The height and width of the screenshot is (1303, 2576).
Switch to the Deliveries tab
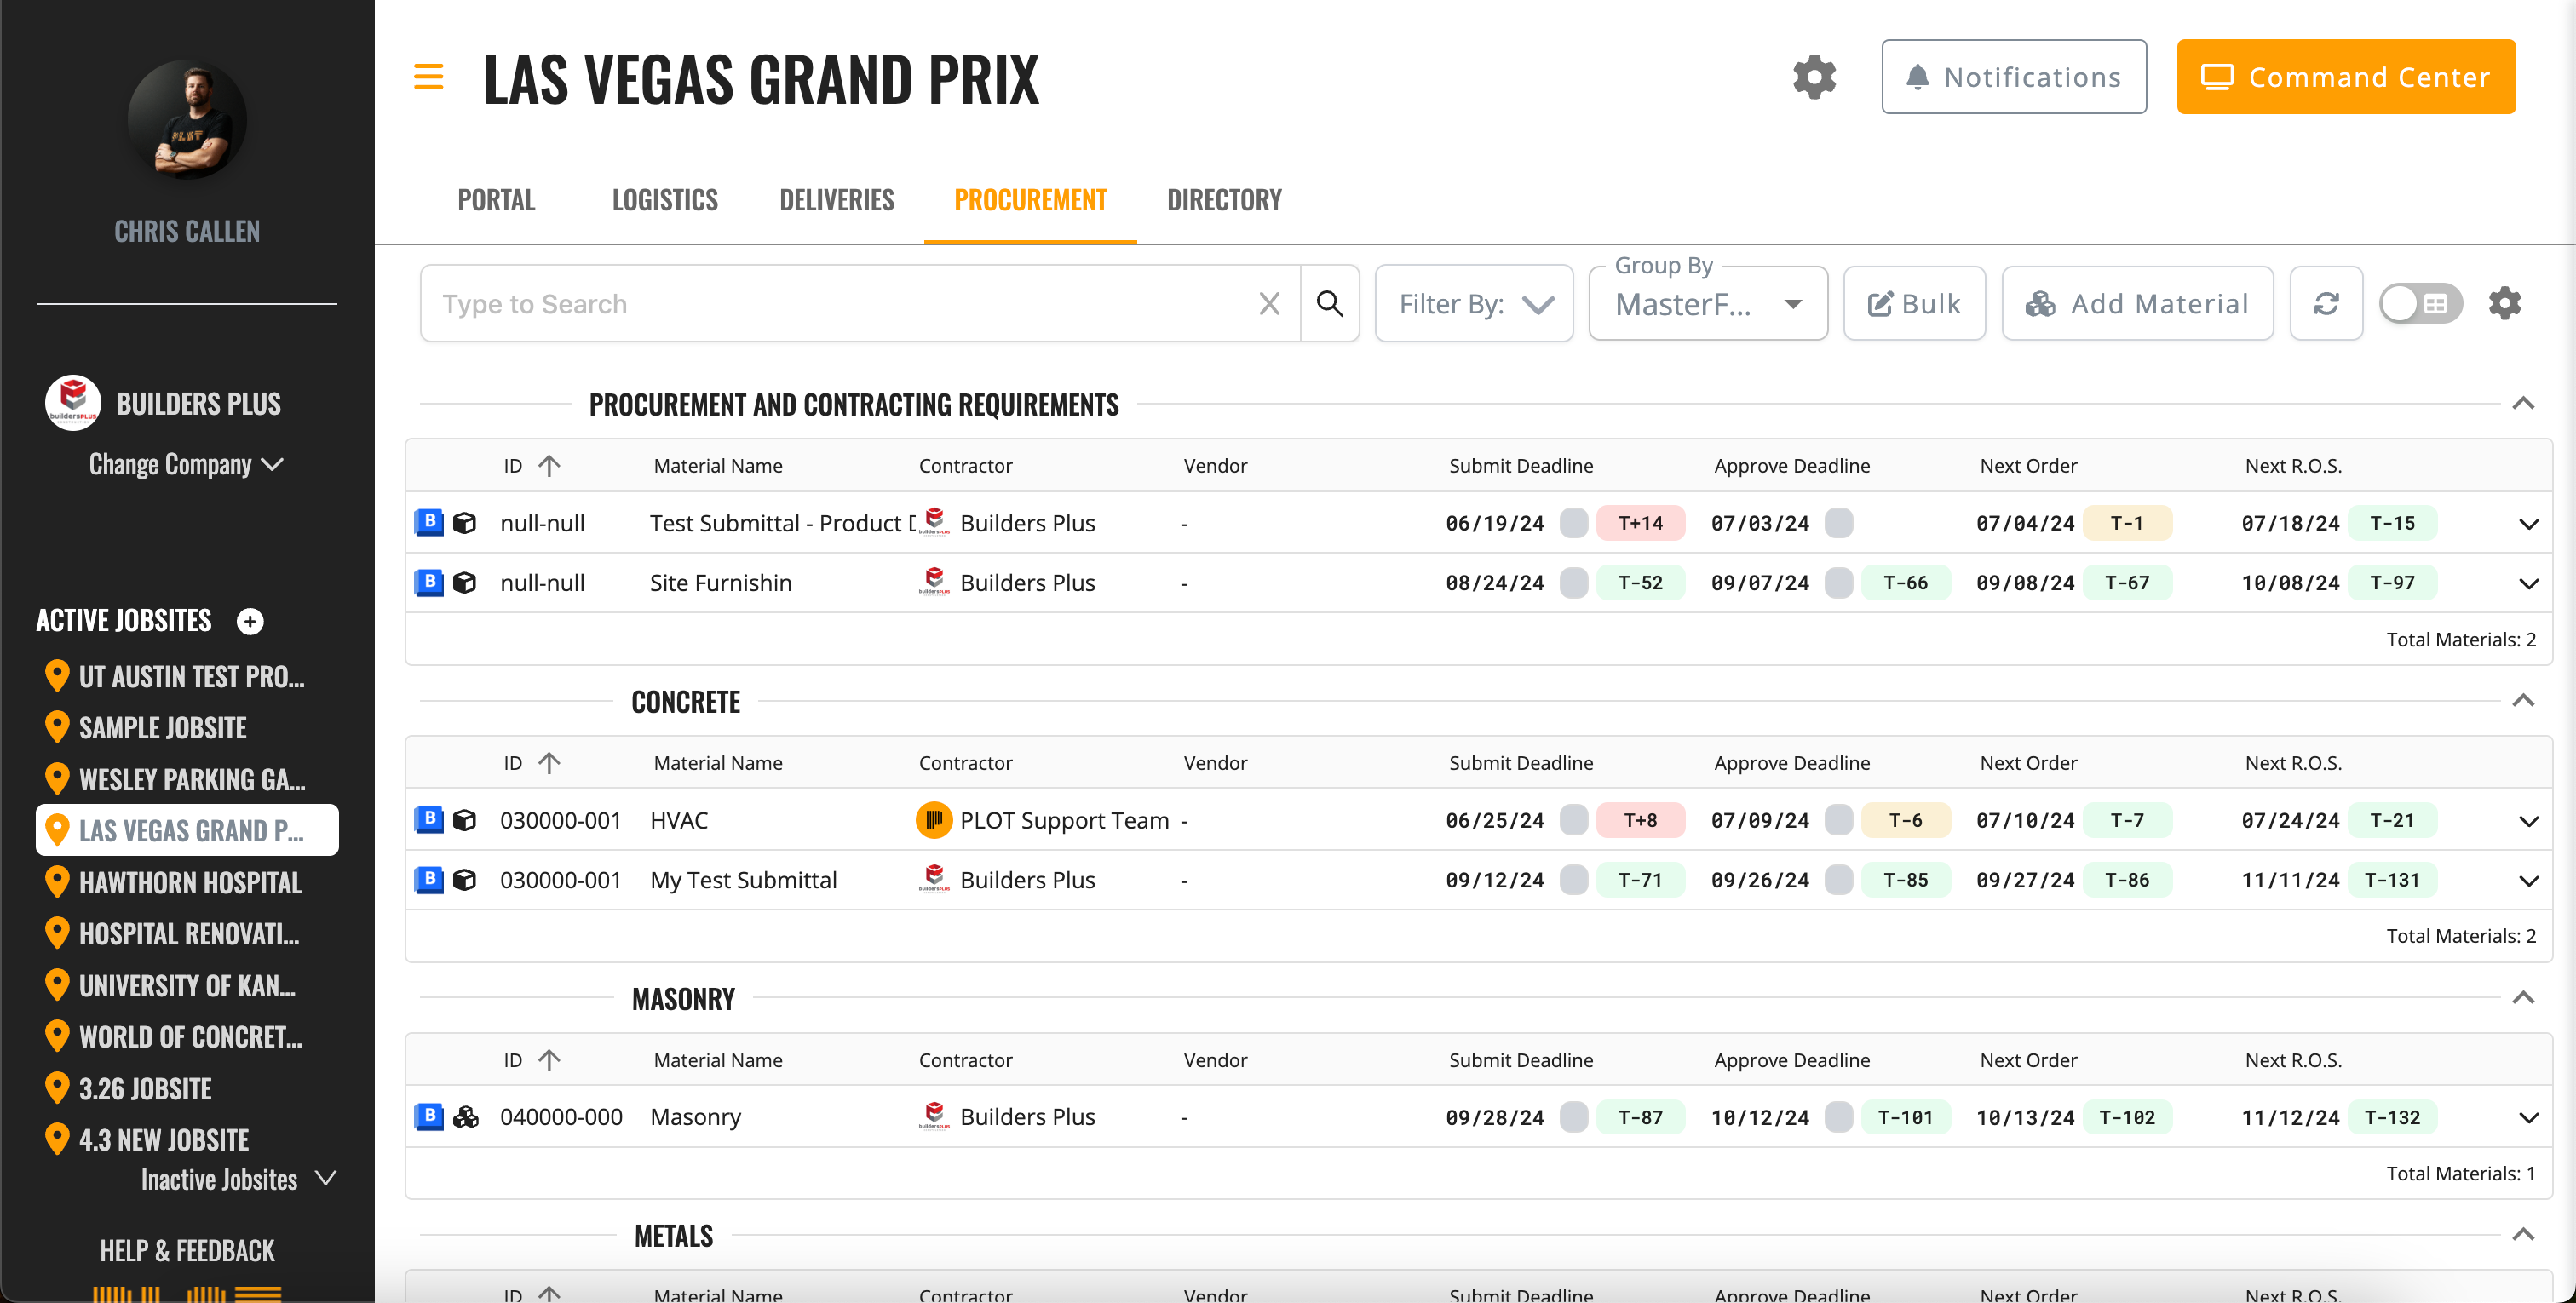tap(836, 200)
